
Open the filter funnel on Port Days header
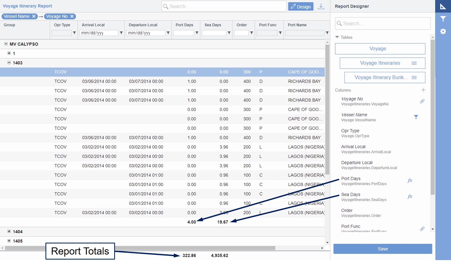point(197,33)
